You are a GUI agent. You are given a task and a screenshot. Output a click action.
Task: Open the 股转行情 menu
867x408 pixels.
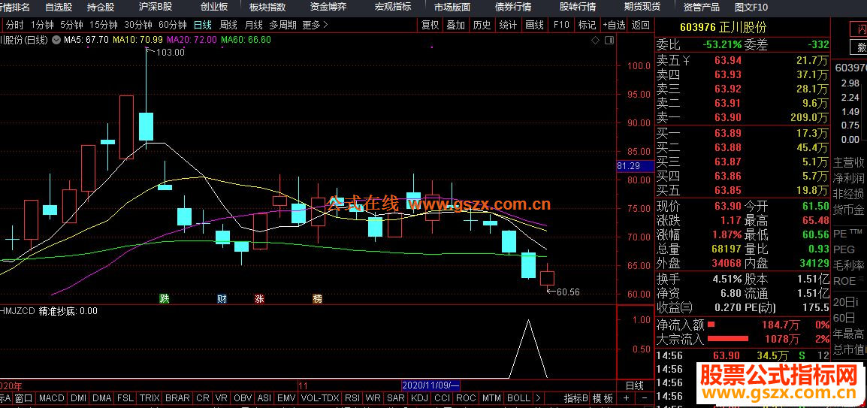[578, 8]
